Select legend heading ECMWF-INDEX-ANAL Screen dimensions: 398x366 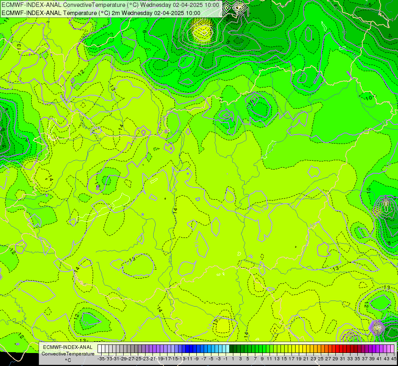pyautogui.click(x=68, y=347)
